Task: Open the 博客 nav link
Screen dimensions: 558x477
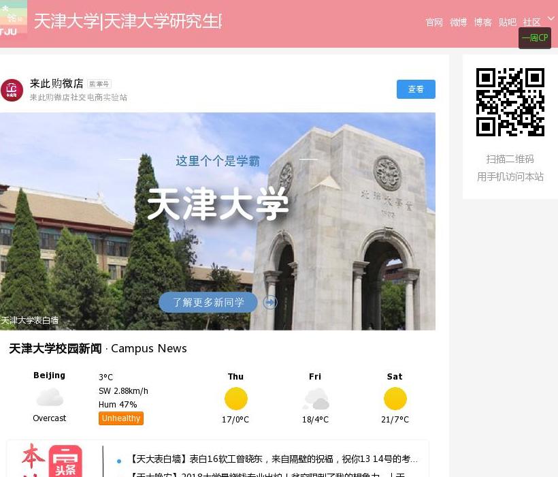Action: 483,22
